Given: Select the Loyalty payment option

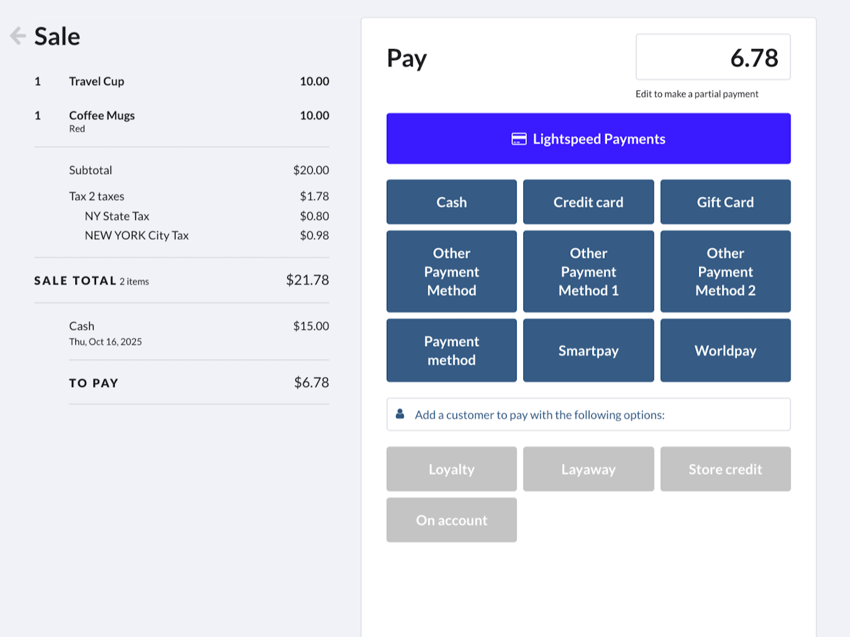Looking at the screenshot, I should point(451,469).
